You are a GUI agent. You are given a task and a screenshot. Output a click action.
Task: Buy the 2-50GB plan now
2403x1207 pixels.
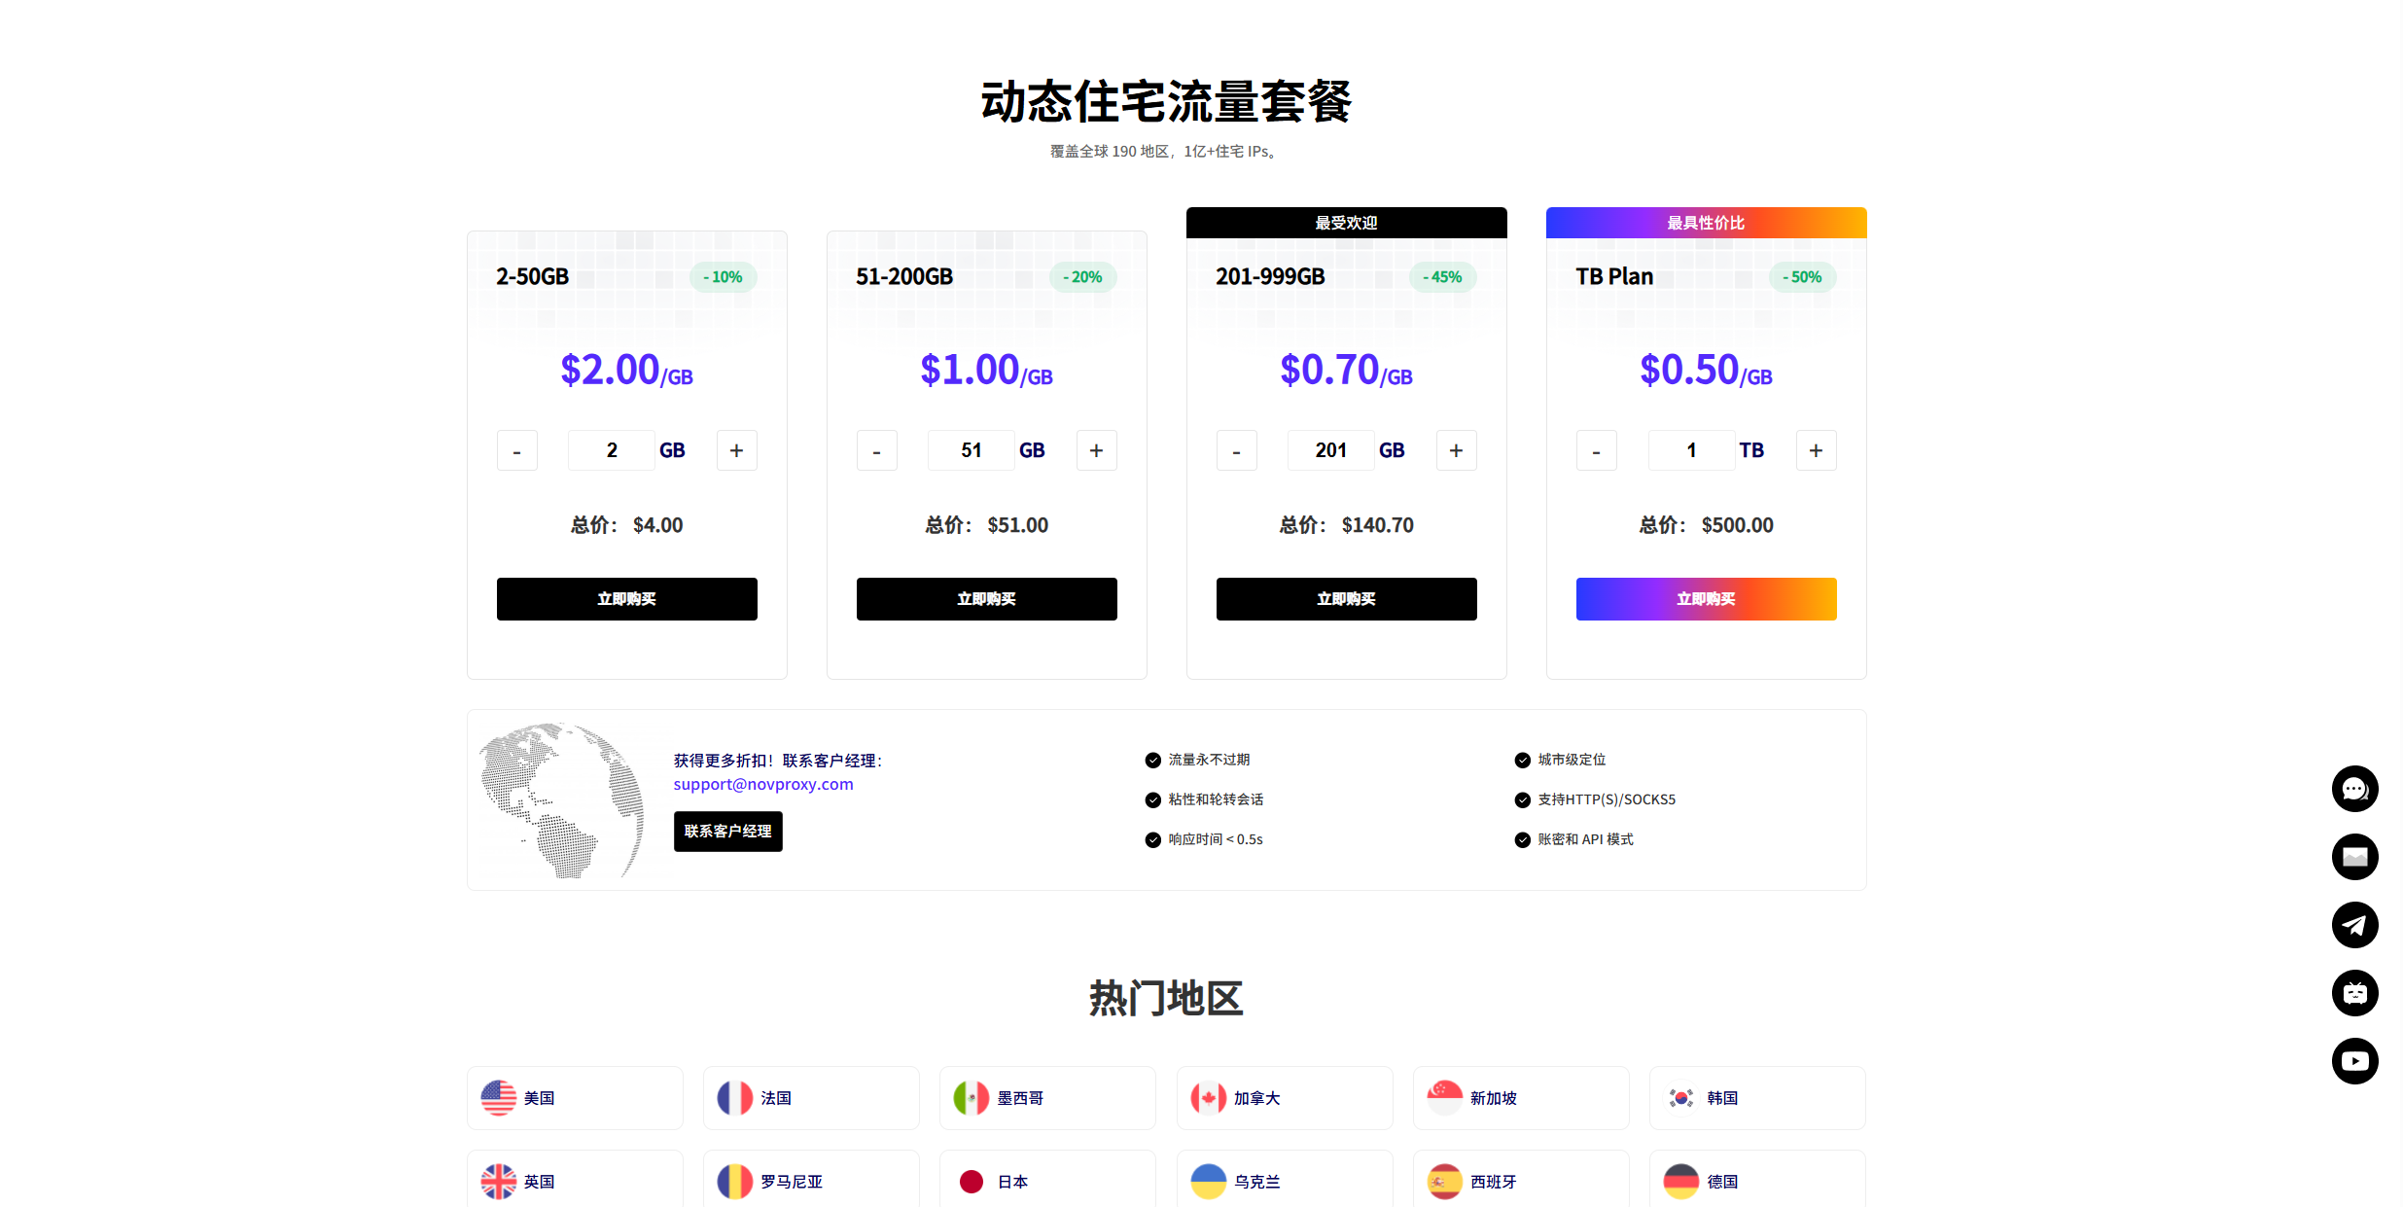(x=626, y=599)
